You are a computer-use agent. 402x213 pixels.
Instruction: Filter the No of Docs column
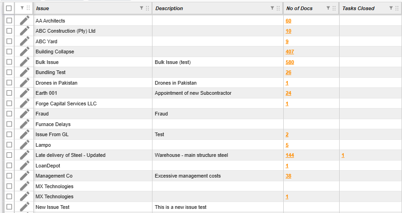[328, 8]
